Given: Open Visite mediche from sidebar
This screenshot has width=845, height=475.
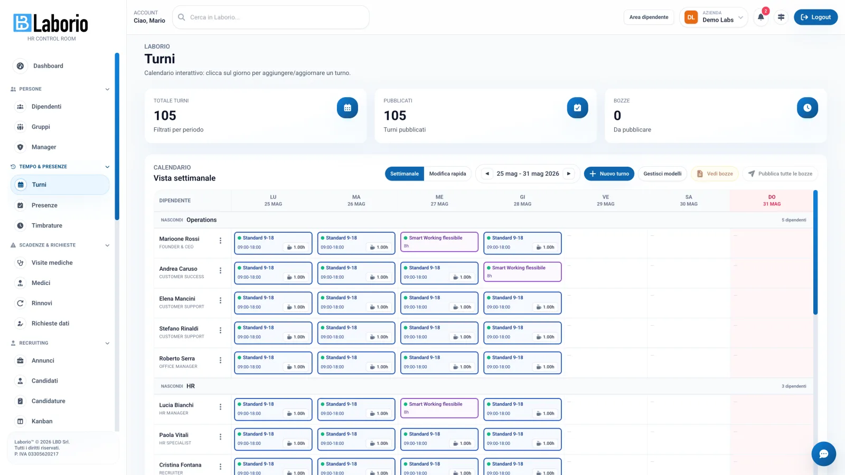Looking at the screenshot, I should click(60, 263).
